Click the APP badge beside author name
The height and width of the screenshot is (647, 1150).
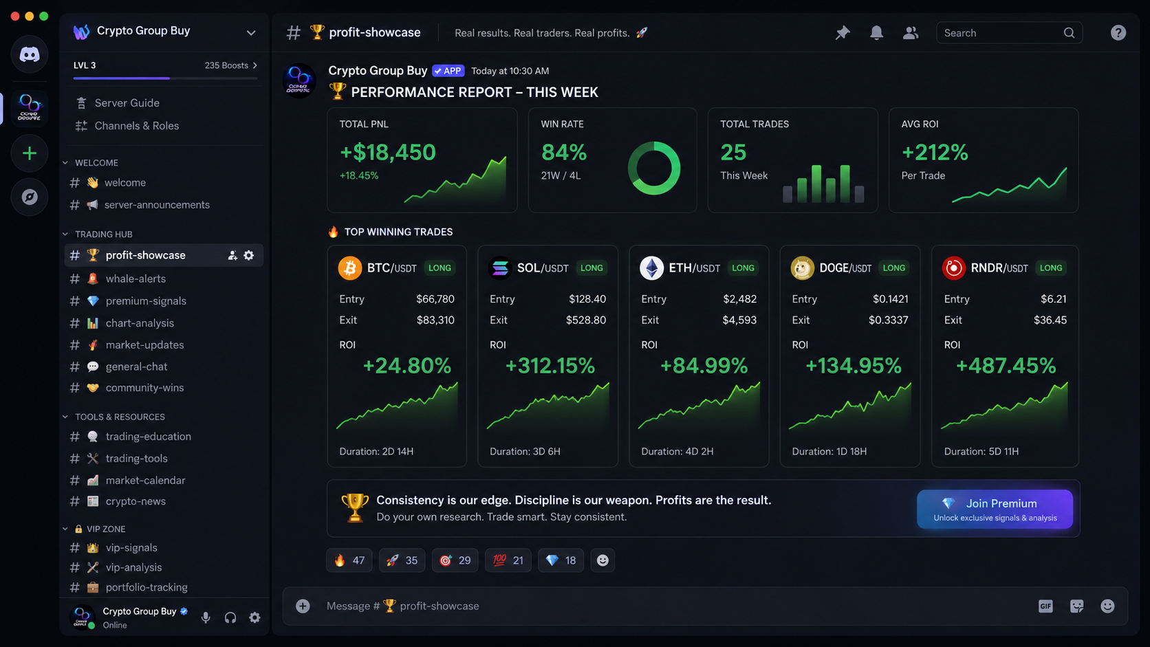(448, 71)
